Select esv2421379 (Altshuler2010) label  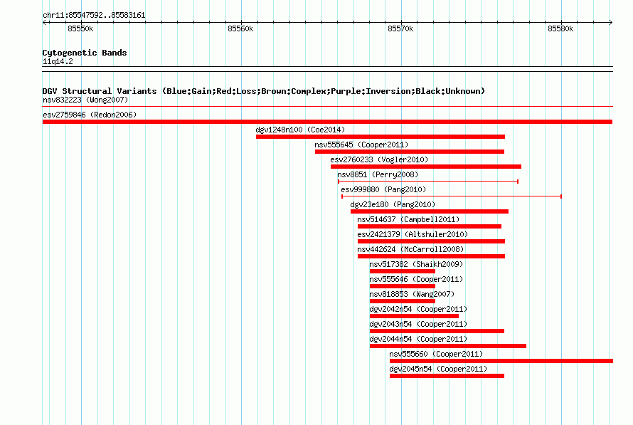[x=413, y=234]
